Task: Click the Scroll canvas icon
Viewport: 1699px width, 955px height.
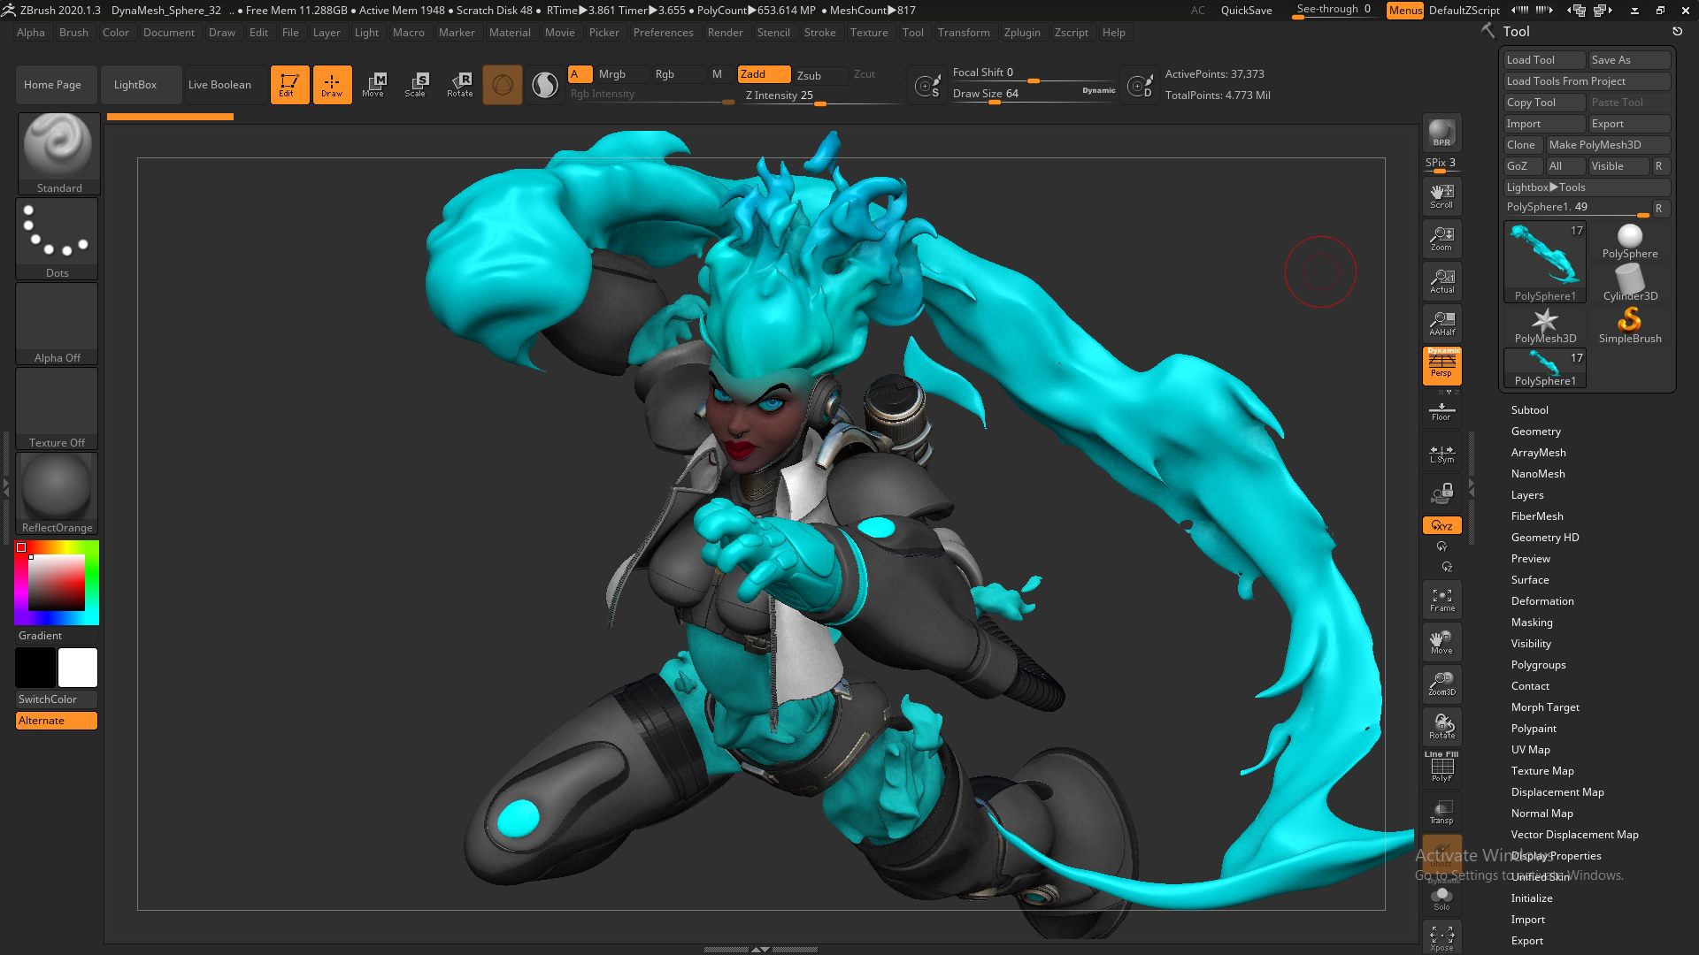Action: click(x=1441, y=196)
